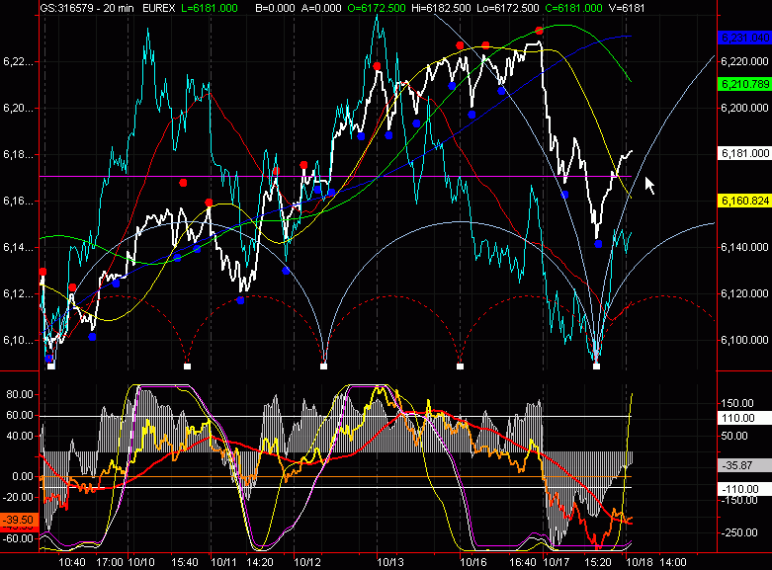
Task: Click the V=6181 volume readout
Action: 627,8
